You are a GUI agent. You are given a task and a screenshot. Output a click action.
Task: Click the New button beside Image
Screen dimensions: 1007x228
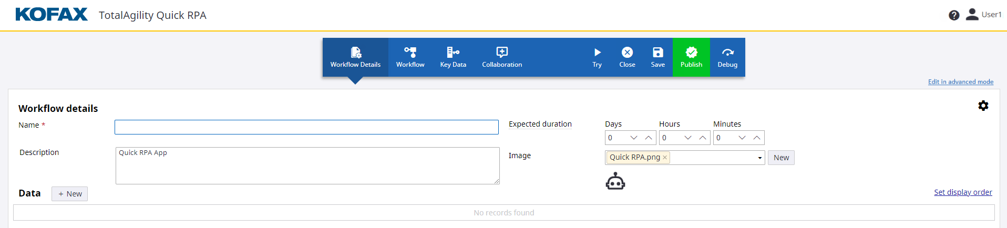coord(781,158)
